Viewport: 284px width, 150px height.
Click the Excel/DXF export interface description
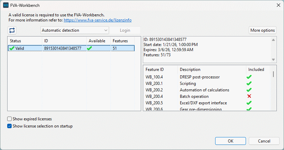point(203,103)
